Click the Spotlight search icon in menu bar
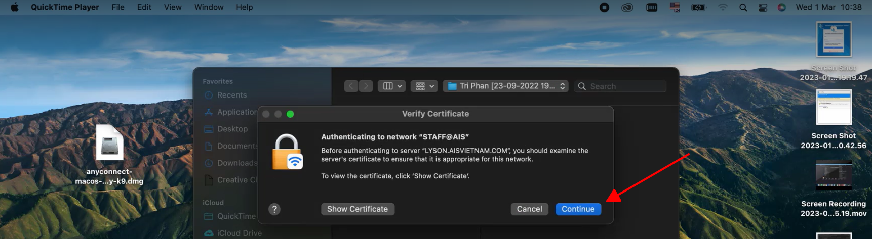The image size is (872, 239). (x=743, y=7)
